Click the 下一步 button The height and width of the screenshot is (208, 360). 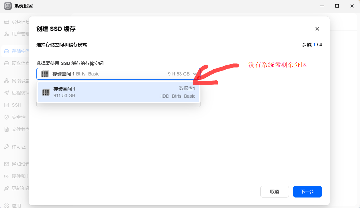coord(307,192)
